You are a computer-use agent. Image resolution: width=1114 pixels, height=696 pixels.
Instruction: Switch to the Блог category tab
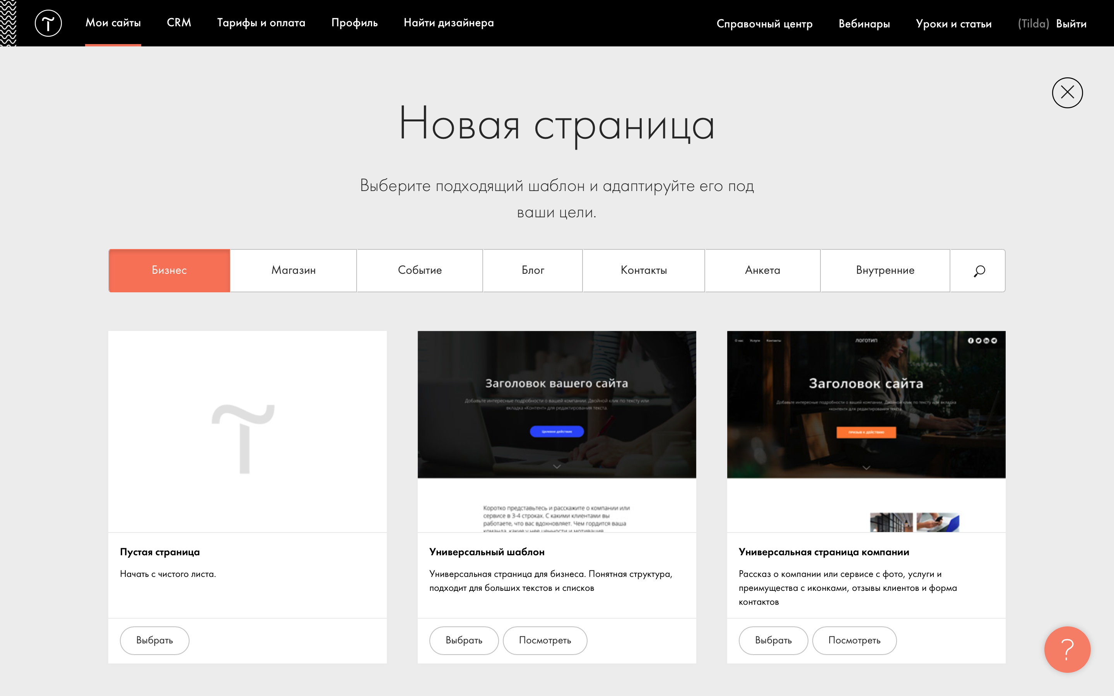(532, 271)
